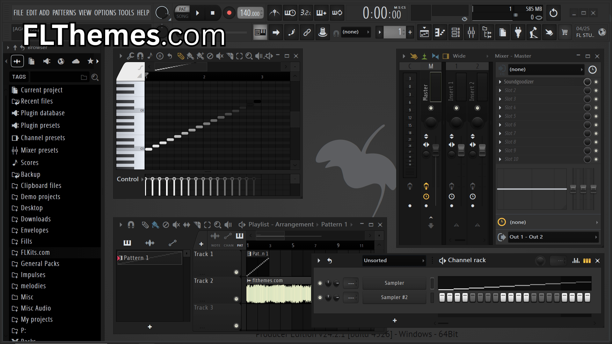The height and width of the screenshot is (344, 612).
Task: Open the plugin picker plug icon
Action: coord(518,32)
